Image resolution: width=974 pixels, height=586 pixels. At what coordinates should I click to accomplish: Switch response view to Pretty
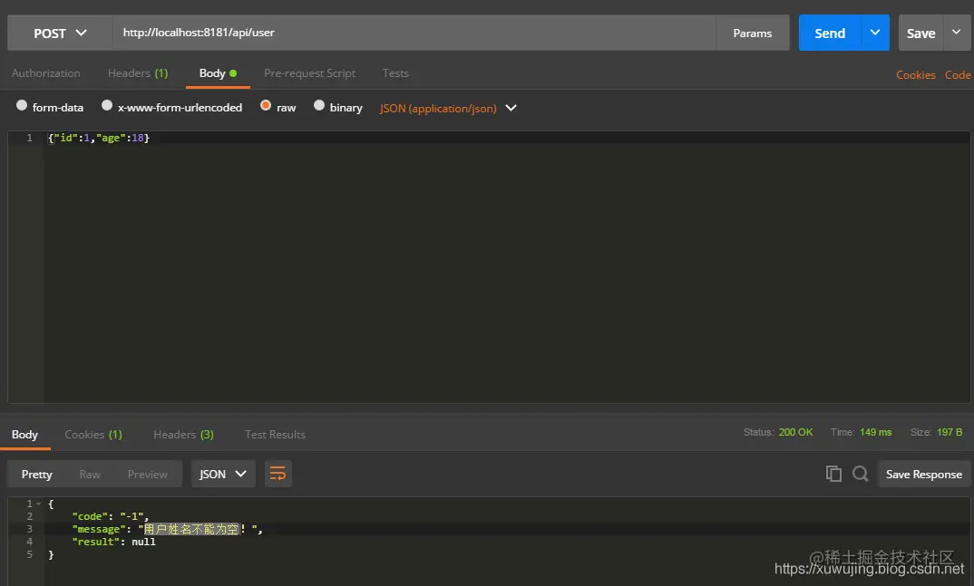[36, 475]
